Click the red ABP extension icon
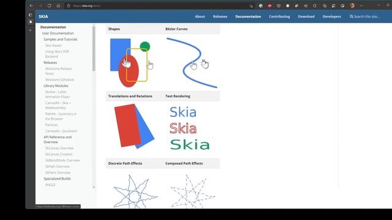Viewport: 392px width, 220px height. coord(269,5)
